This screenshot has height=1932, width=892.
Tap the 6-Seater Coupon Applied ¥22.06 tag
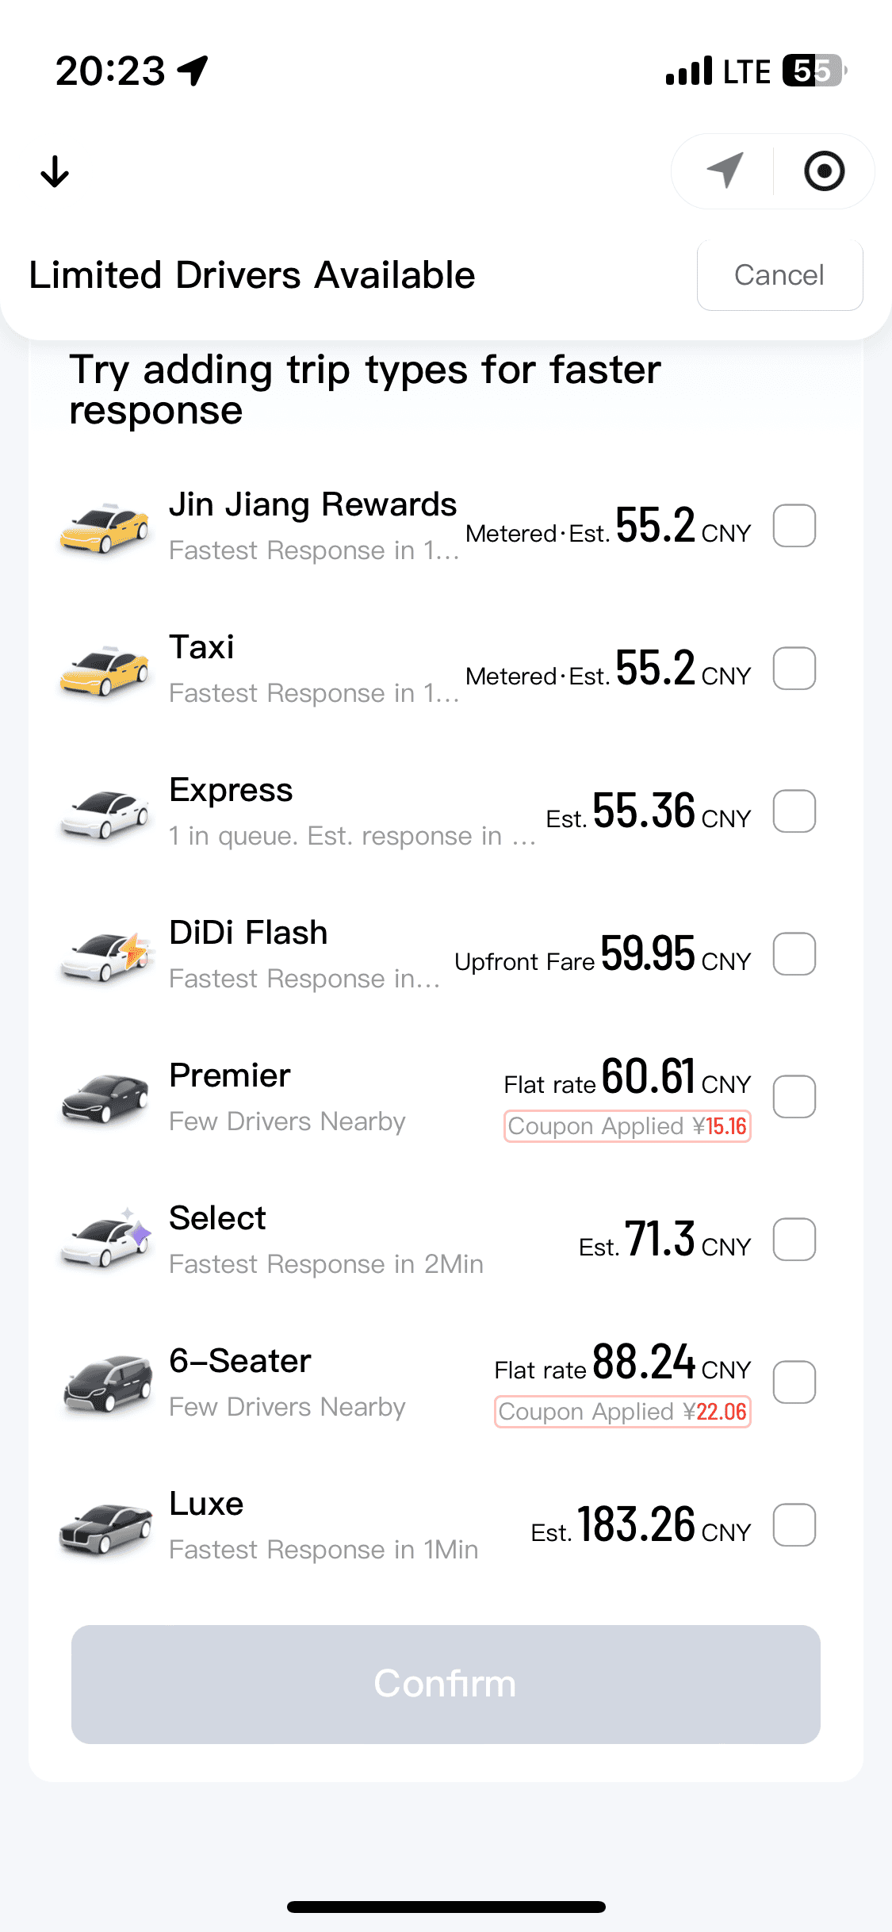click(x=622, y=1412)
